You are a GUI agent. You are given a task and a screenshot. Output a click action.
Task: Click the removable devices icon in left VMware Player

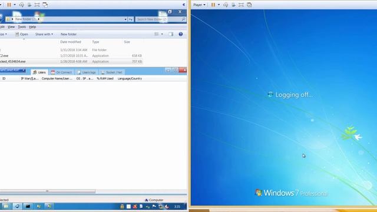click(x=29, y=5)
